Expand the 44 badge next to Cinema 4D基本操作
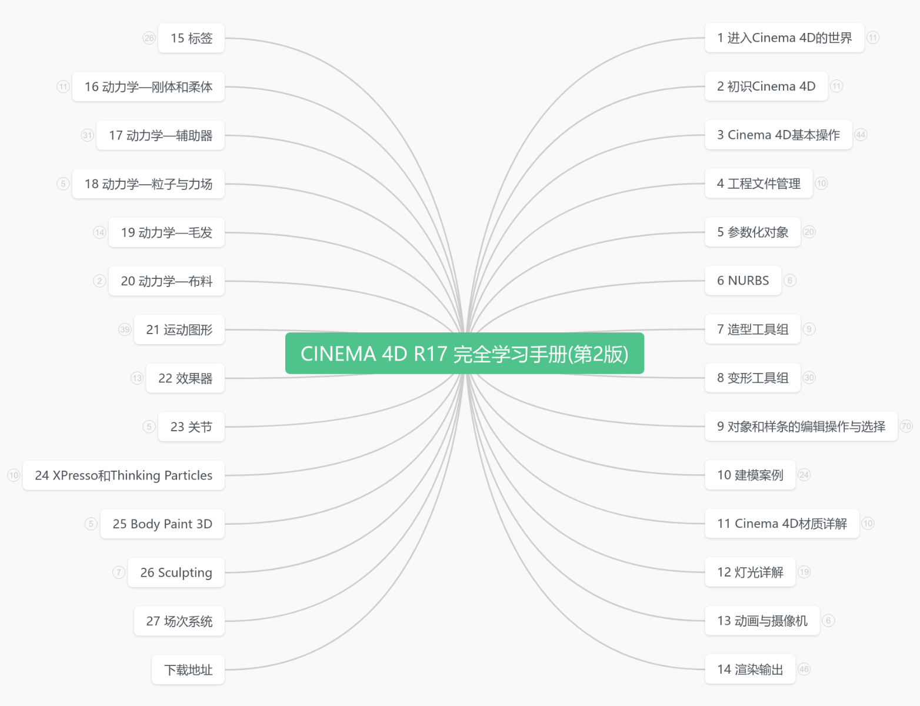920x706 pixels. coord(861,135)
